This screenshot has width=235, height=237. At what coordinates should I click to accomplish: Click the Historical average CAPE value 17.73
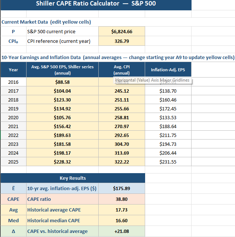pyautogui.click(x=122, y=210)
